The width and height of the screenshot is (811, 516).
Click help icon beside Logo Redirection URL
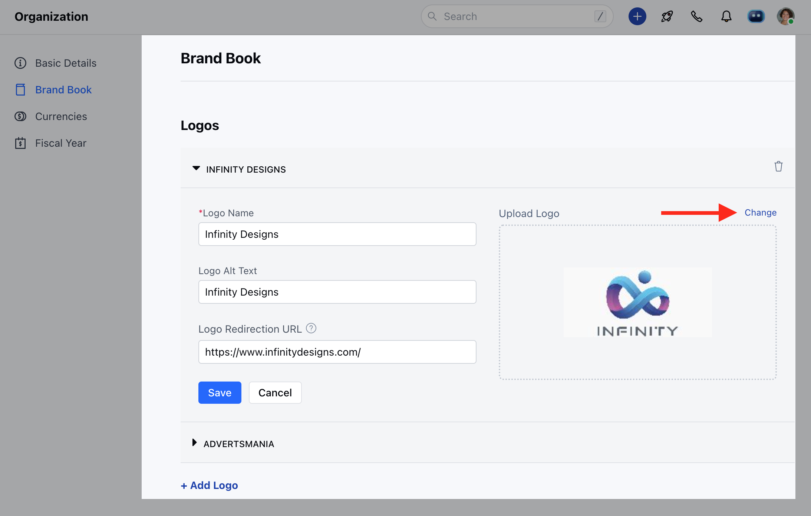tap(311, 328)
